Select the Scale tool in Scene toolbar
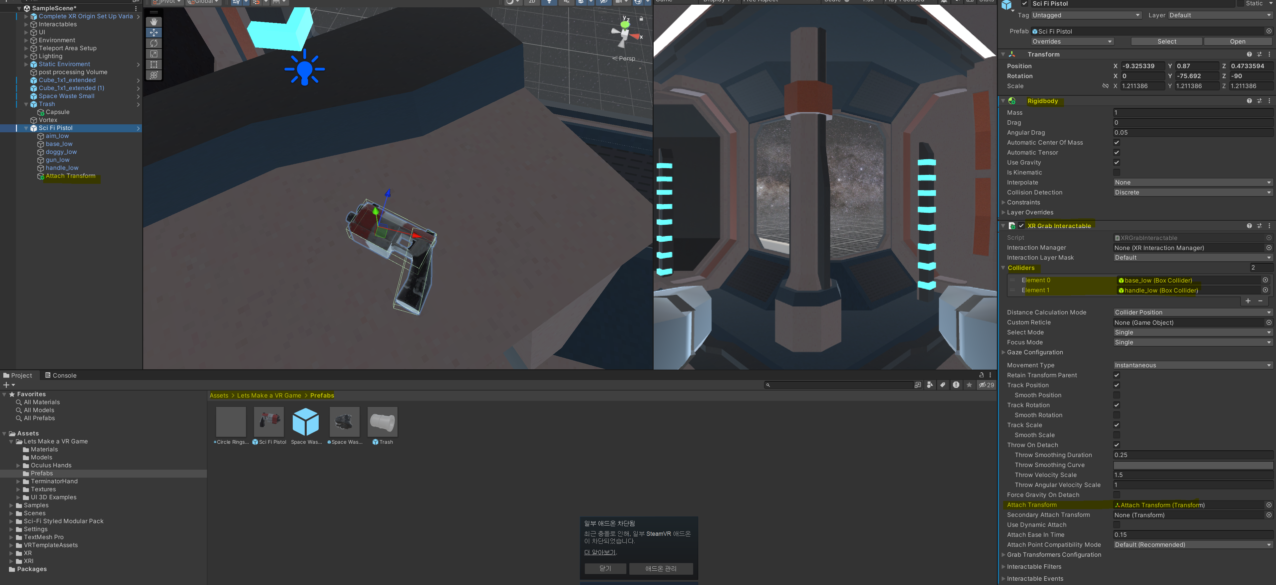 coord(154,54)
